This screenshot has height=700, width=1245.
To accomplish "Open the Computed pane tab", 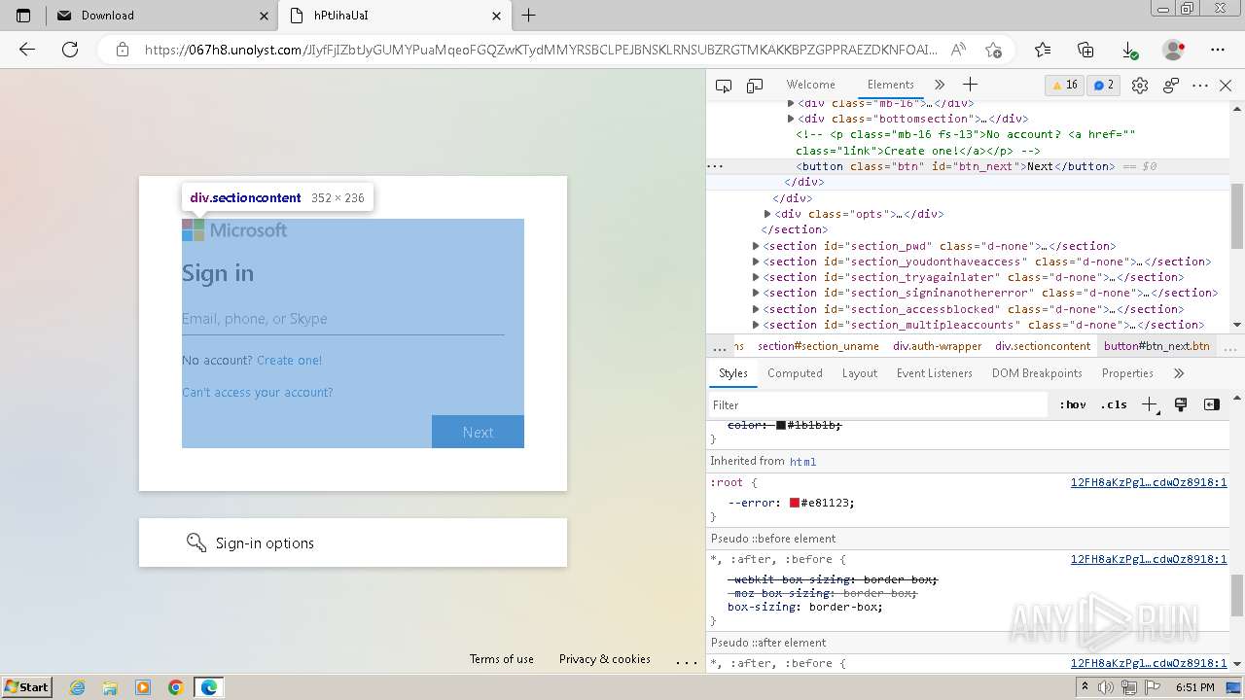I will point(795,373).
